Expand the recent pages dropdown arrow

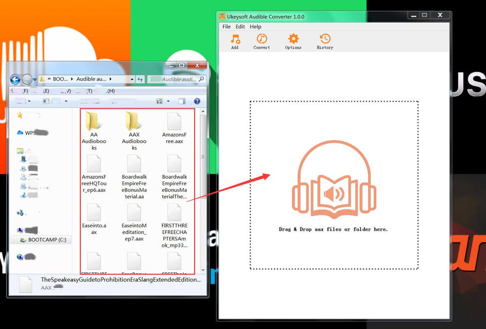pyautogui.click(x=35, y=79)
